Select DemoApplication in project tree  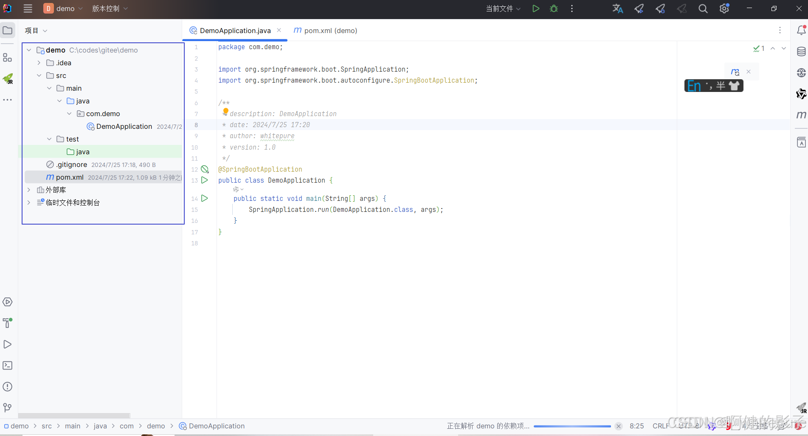tap(124, 126)
